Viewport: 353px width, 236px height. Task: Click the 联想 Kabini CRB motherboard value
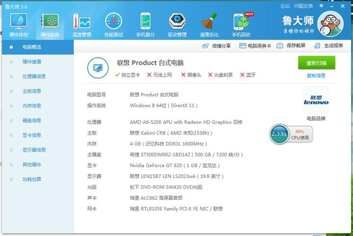(x=171, y=133)
